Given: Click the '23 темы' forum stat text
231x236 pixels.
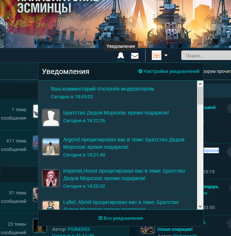Looking at the screenshot, I should (17, 224).
